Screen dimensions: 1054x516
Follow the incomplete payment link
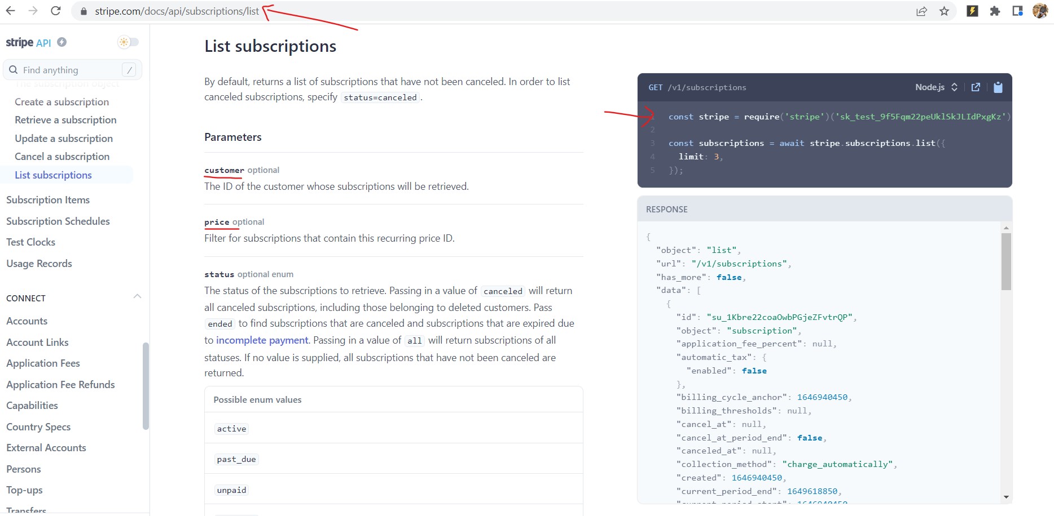[x=262, y=340]
